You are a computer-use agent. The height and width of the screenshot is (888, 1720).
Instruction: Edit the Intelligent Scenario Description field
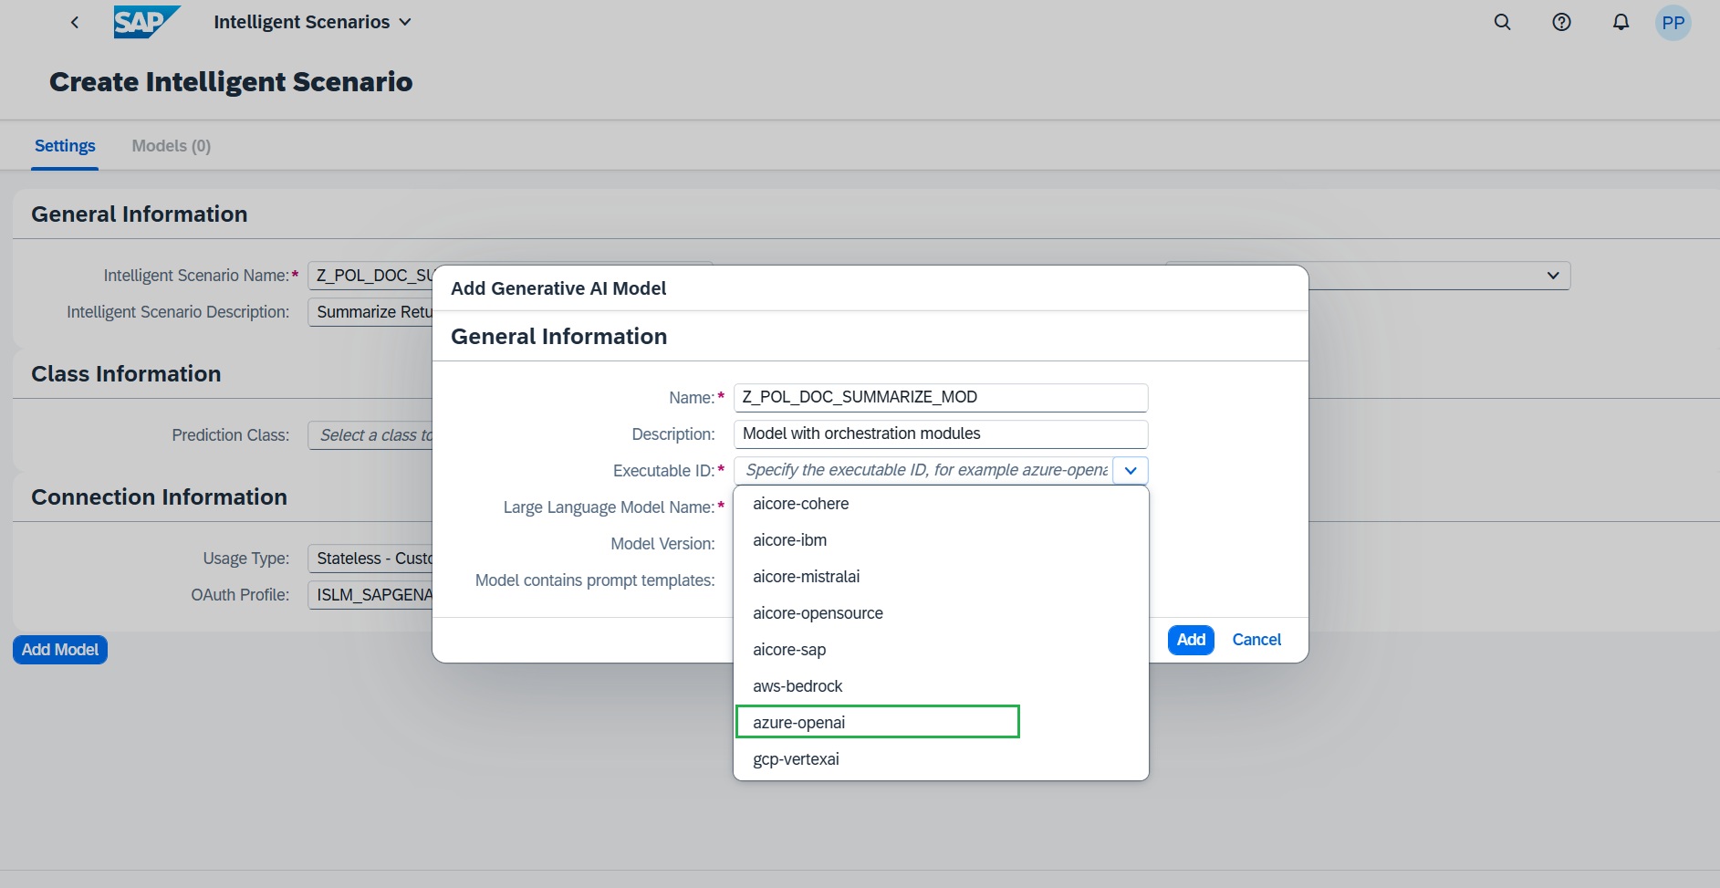coord(370,312)
